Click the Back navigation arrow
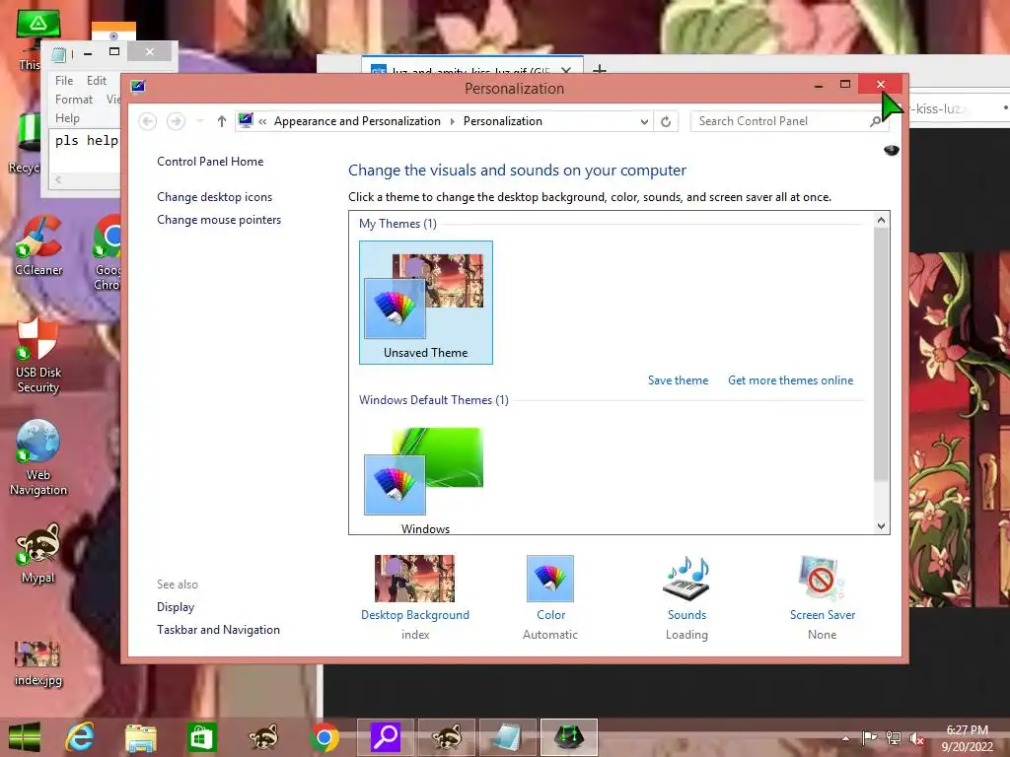 148,121
